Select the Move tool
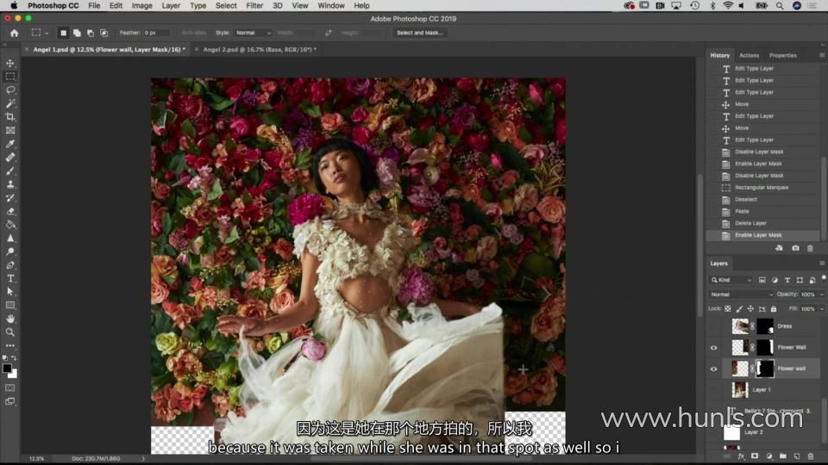 click(x=10, y=64)
